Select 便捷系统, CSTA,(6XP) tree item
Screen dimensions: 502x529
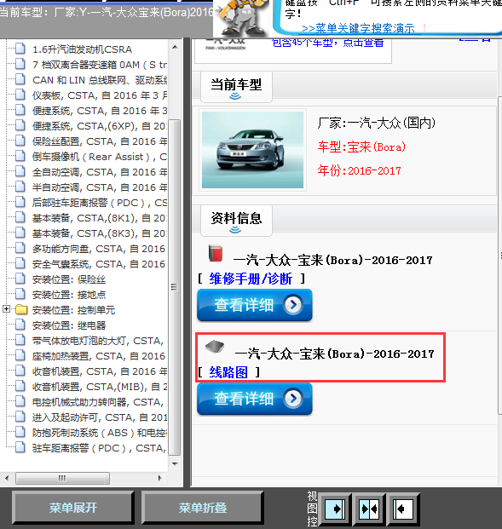click(x=100, y=126)
